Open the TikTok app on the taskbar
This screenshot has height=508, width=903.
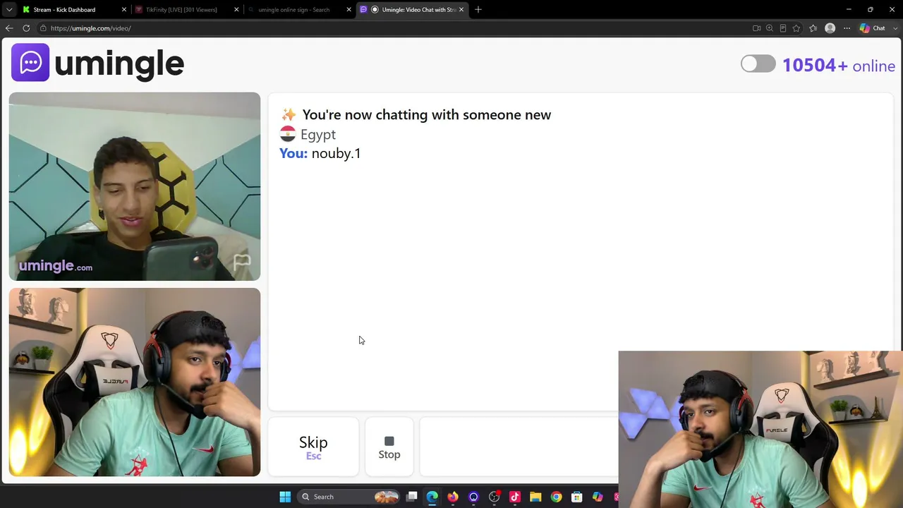point(515,497)
